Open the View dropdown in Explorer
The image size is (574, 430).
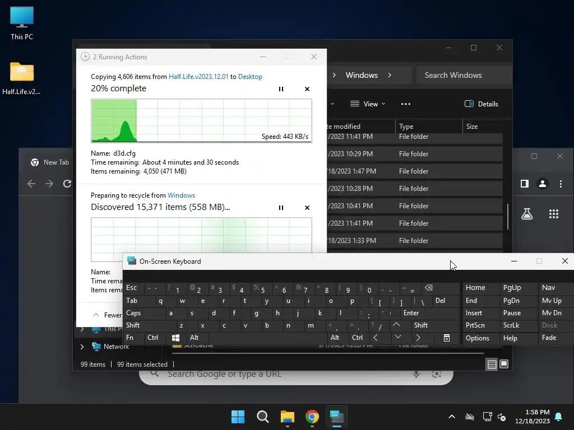[368, 104]
